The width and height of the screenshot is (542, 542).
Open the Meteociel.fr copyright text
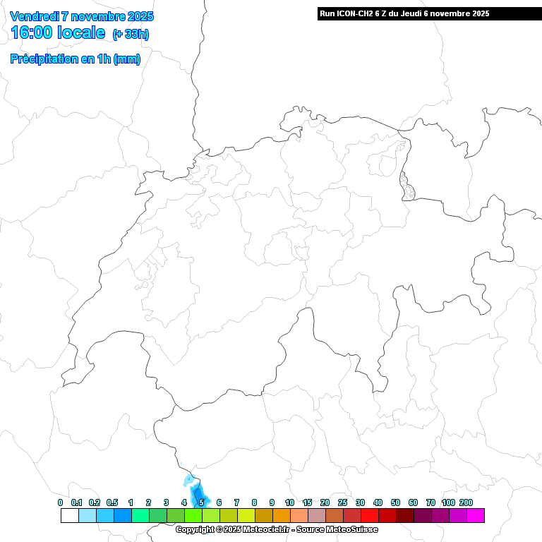click(276, 529)
